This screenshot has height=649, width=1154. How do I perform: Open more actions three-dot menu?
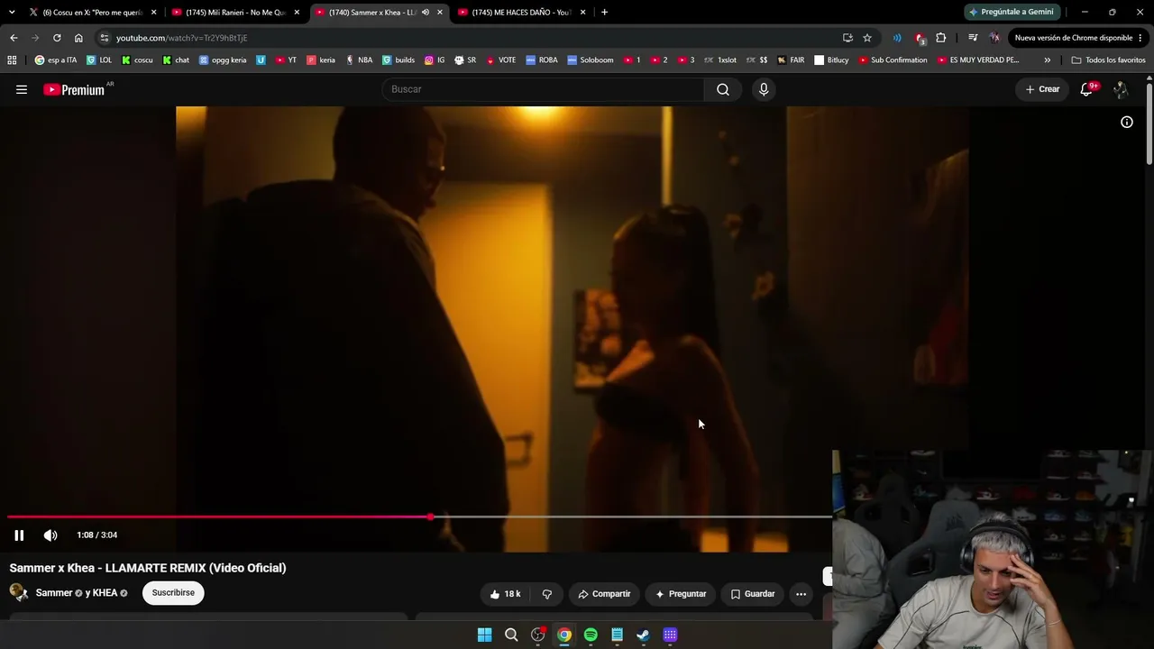(801, 594)
